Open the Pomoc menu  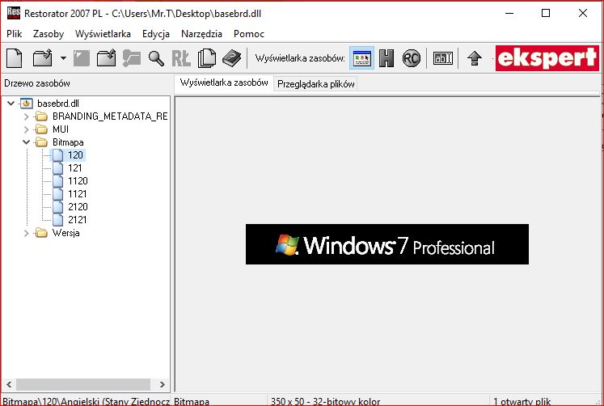(x=249, y=34)
